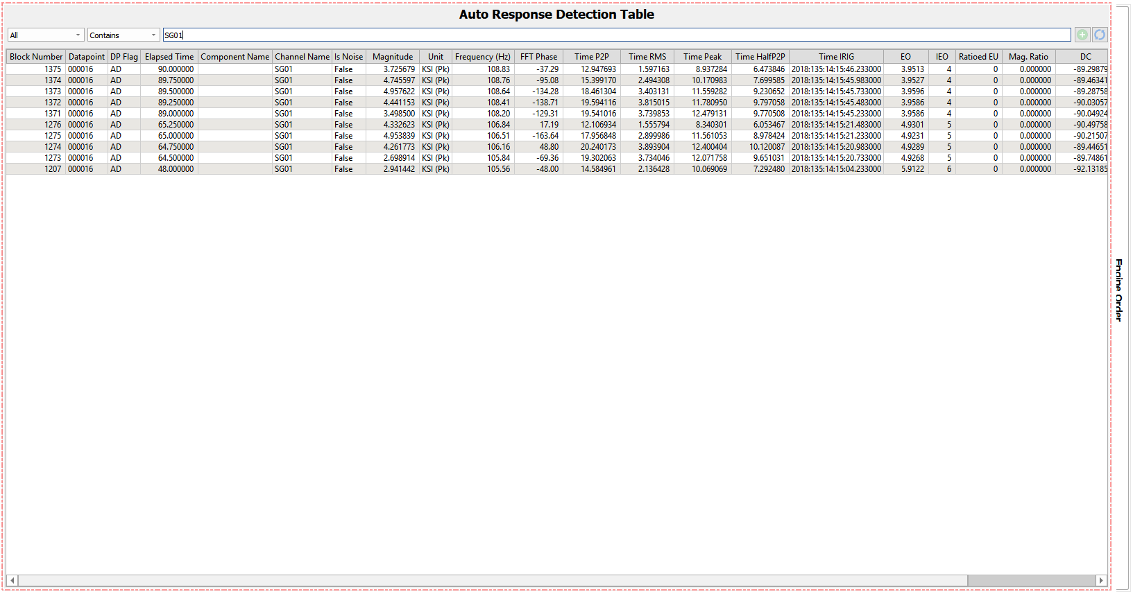Click the Component Name column header
The width and height of the screenshot is (1133, 594).
point(235,57)
